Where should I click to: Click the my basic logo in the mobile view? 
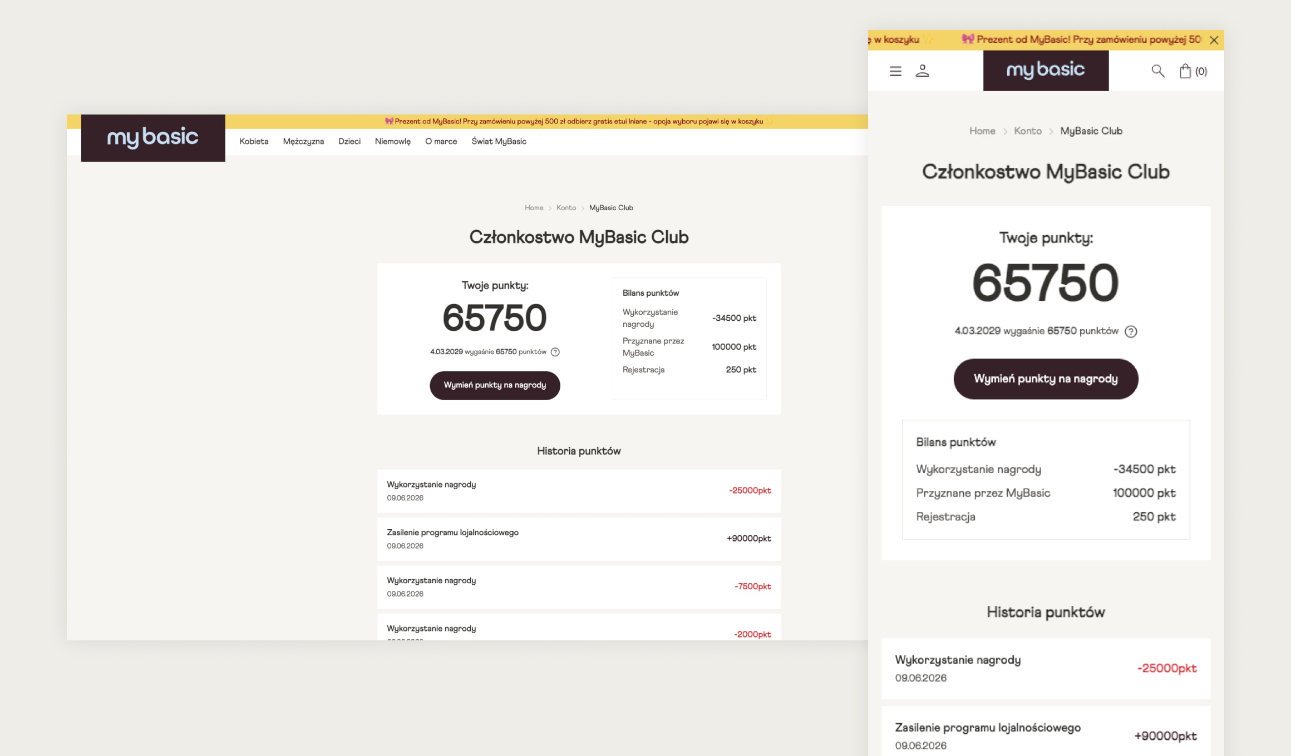click(1046, 71)
